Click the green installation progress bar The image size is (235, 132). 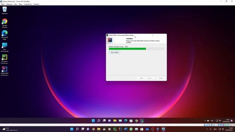click(x=136, y=49)
